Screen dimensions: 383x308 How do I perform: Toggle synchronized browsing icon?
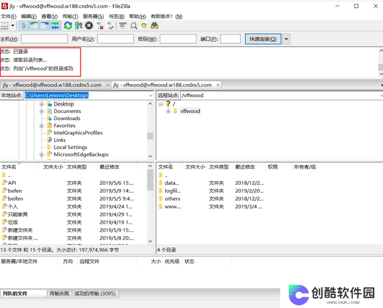tap(144, 25)
